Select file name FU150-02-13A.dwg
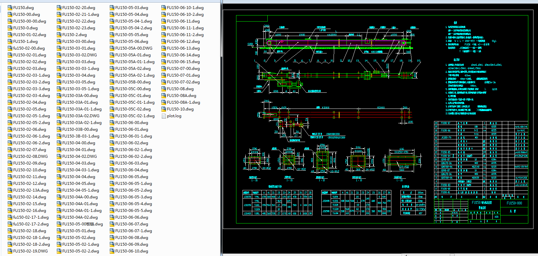This screenshot has width=538, height=256. pyautogui.click(x=31, y=190)
